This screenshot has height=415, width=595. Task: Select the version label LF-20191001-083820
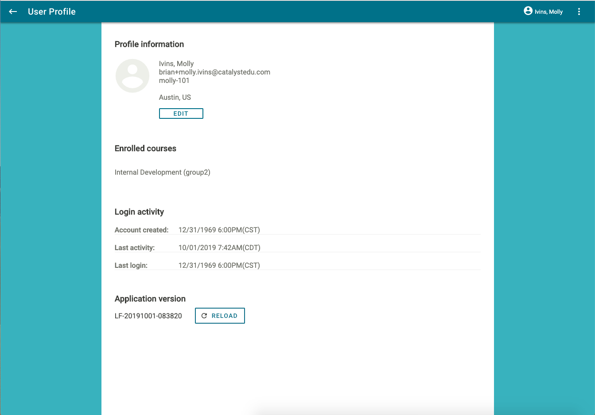point(148,316)
